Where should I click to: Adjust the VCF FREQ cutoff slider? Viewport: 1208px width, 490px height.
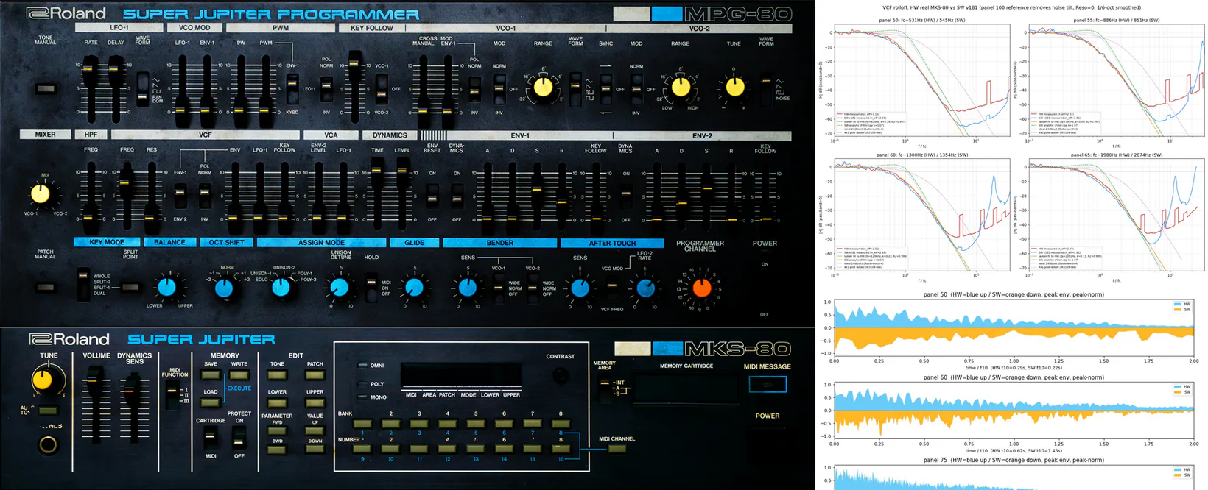126,195
